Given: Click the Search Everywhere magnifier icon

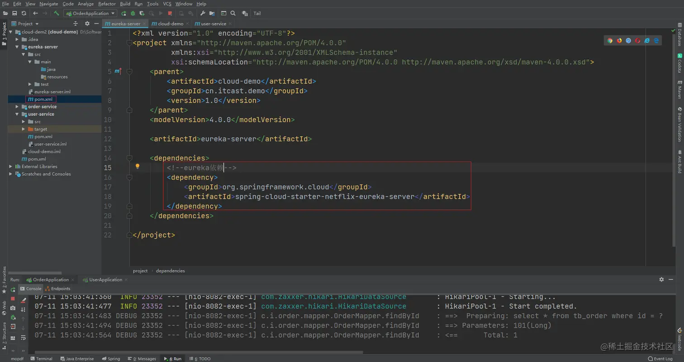Looking at the screenshot, I should [233, 14].
